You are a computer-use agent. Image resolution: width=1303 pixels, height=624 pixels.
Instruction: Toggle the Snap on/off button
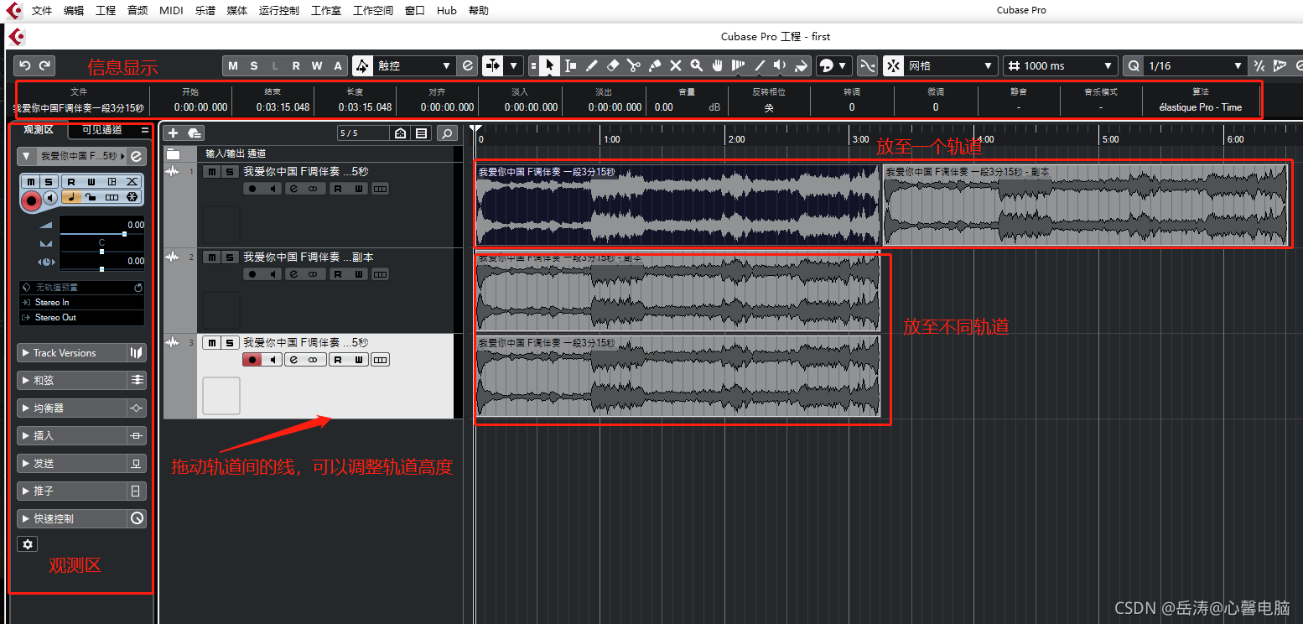click(x=894, y=65)
